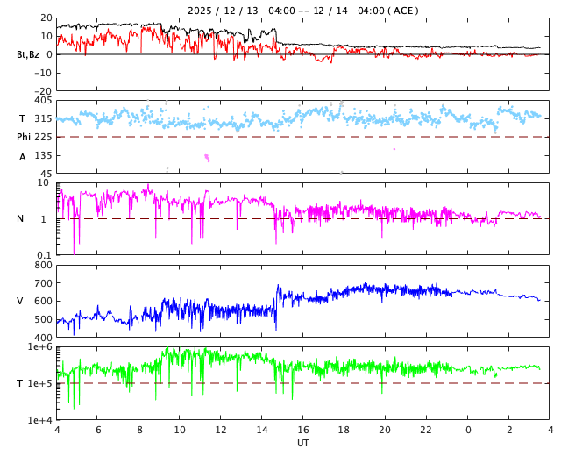561x449 pixels.
Task: Click the 1e+6 tick on the temperature axis
Action: [40, 347]
